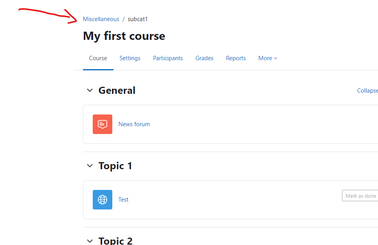Click the subcat1 breadcrumb item
The image size is (378, 245).
(138, 19)
